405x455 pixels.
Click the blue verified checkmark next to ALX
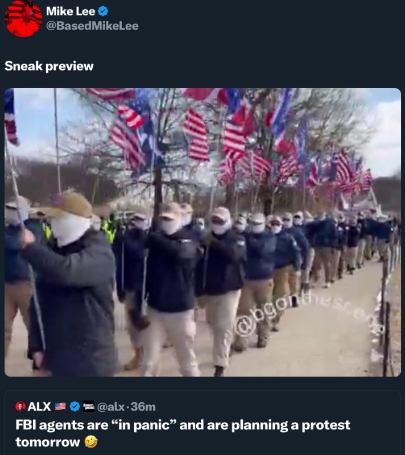[x=75, y=407]
